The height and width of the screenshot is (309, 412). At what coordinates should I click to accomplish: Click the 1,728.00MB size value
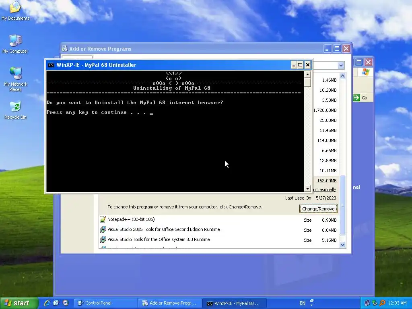(325, 110)
